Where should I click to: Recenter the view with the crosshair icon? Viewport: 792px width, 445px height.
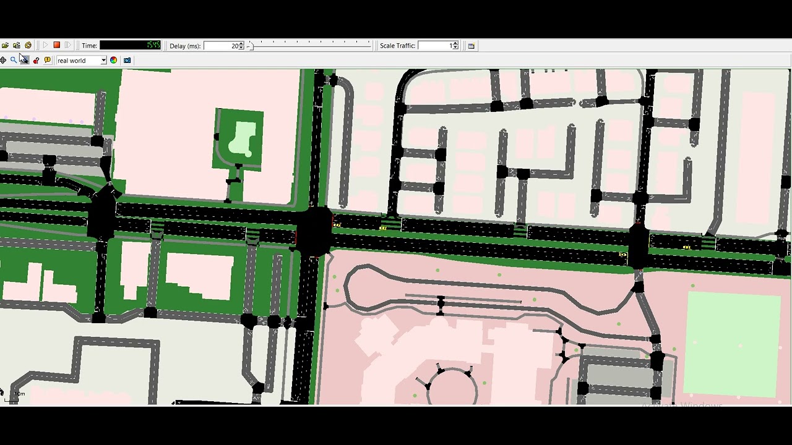click(3, 60)
